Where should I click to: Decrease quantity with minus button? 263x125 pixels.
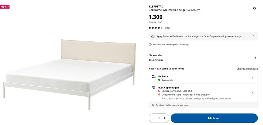(153, 118)
